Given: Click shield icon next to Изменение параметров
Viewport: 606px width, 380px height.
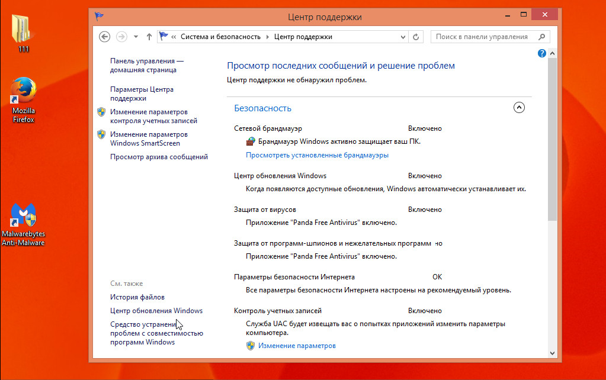Looking at the screenshot, I should [251, 346].
